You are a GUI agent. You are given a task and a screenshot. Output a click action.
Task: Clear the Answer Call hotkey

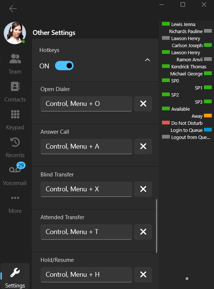[143, 146]
